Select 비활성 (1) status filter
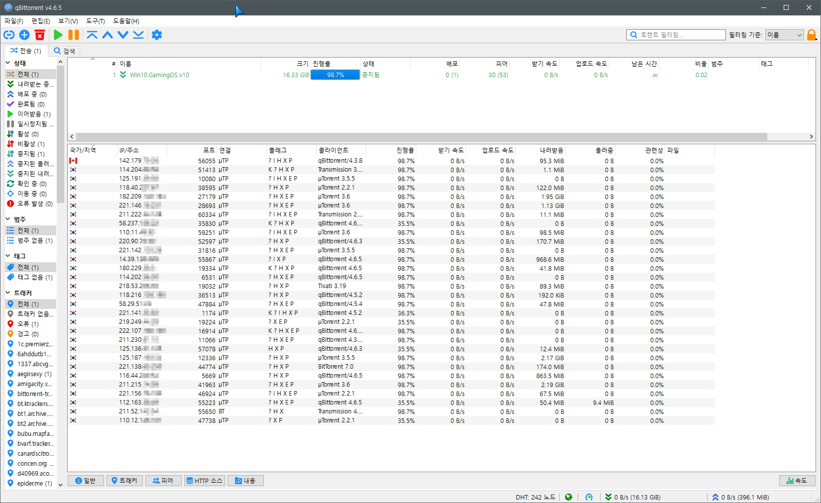The width and height of the screenshot is (821, 503). [30, 144]
